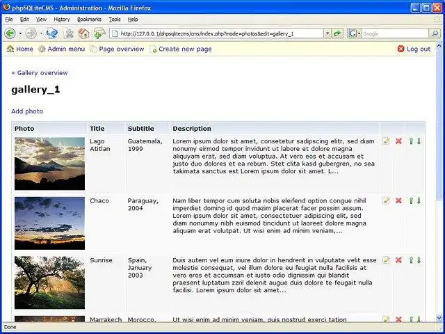Viewport: 445px width, 334px height.
Task: Move Lago Atitlan photo down
Action: [x=419, y=141]
